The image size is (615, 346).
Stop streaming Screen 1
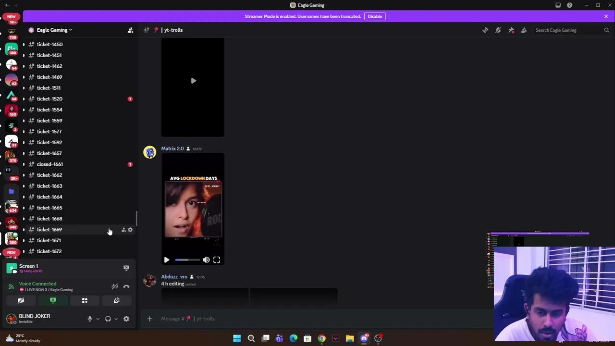click(126, 268)
